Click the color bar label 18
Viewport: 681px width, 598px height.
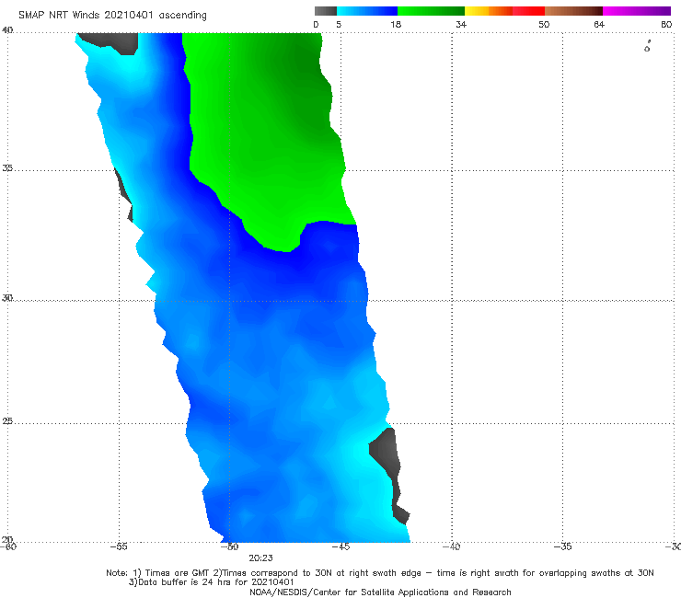click(396, 24)
